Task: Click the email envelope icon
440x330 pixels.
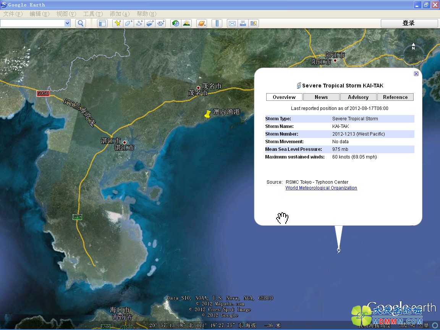Action: [232, 23]
